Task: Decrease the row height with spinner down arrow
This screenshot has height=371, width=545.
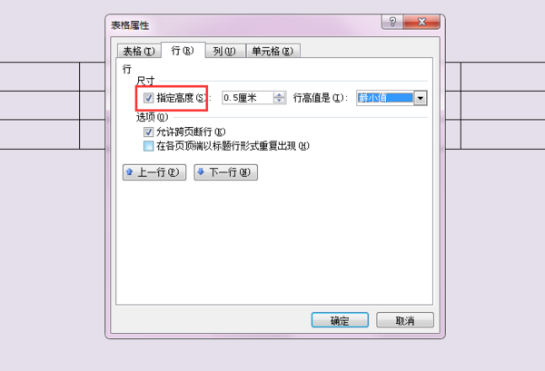Action: [x=279, y=101]
